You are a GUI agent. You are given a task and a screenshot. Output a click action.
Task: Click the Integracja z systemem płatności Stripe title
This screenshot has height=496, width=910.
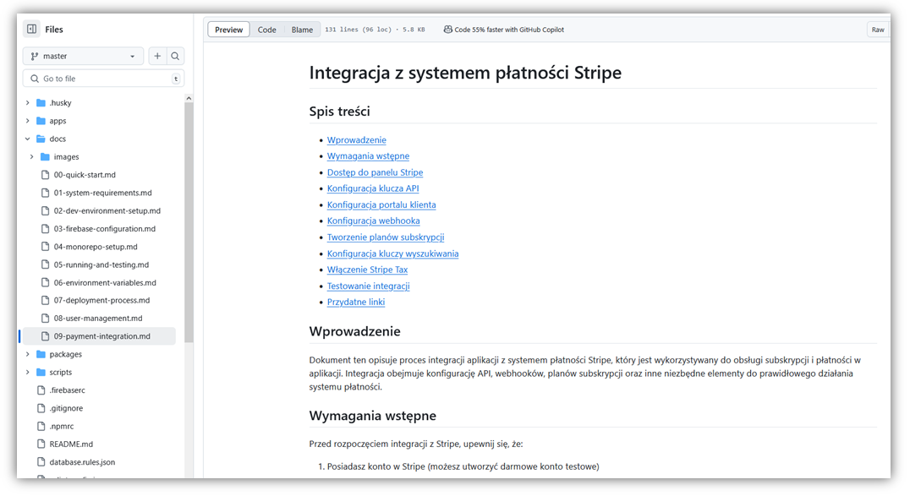[465, 73]
